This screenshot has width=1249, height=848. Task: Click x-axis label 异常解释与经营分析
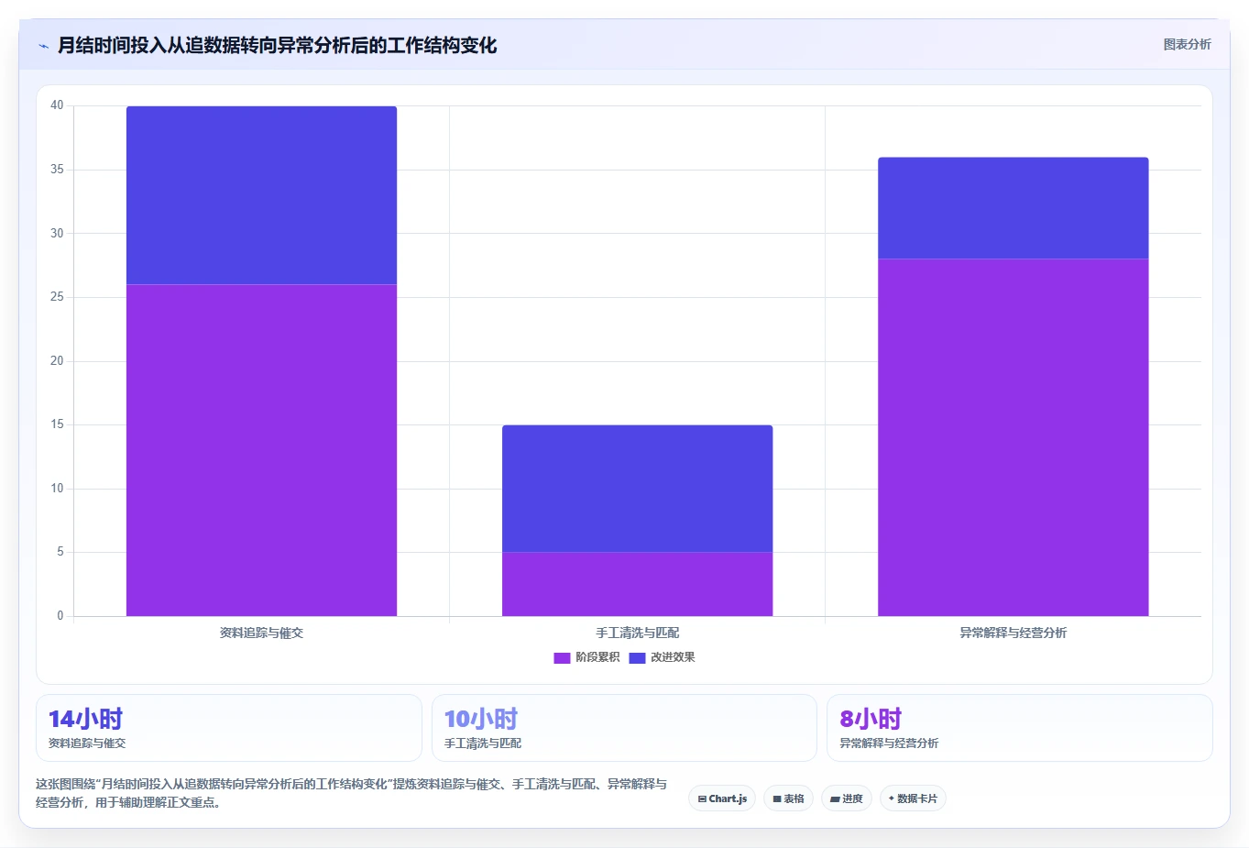pos(1013,633)
